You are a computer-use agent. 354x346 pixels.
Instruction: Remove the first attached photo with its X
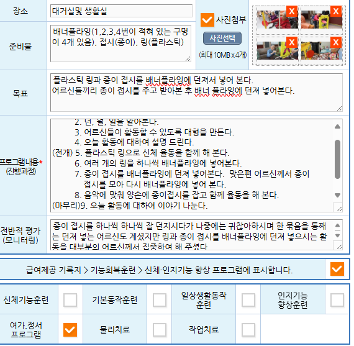tap(292, 11)
